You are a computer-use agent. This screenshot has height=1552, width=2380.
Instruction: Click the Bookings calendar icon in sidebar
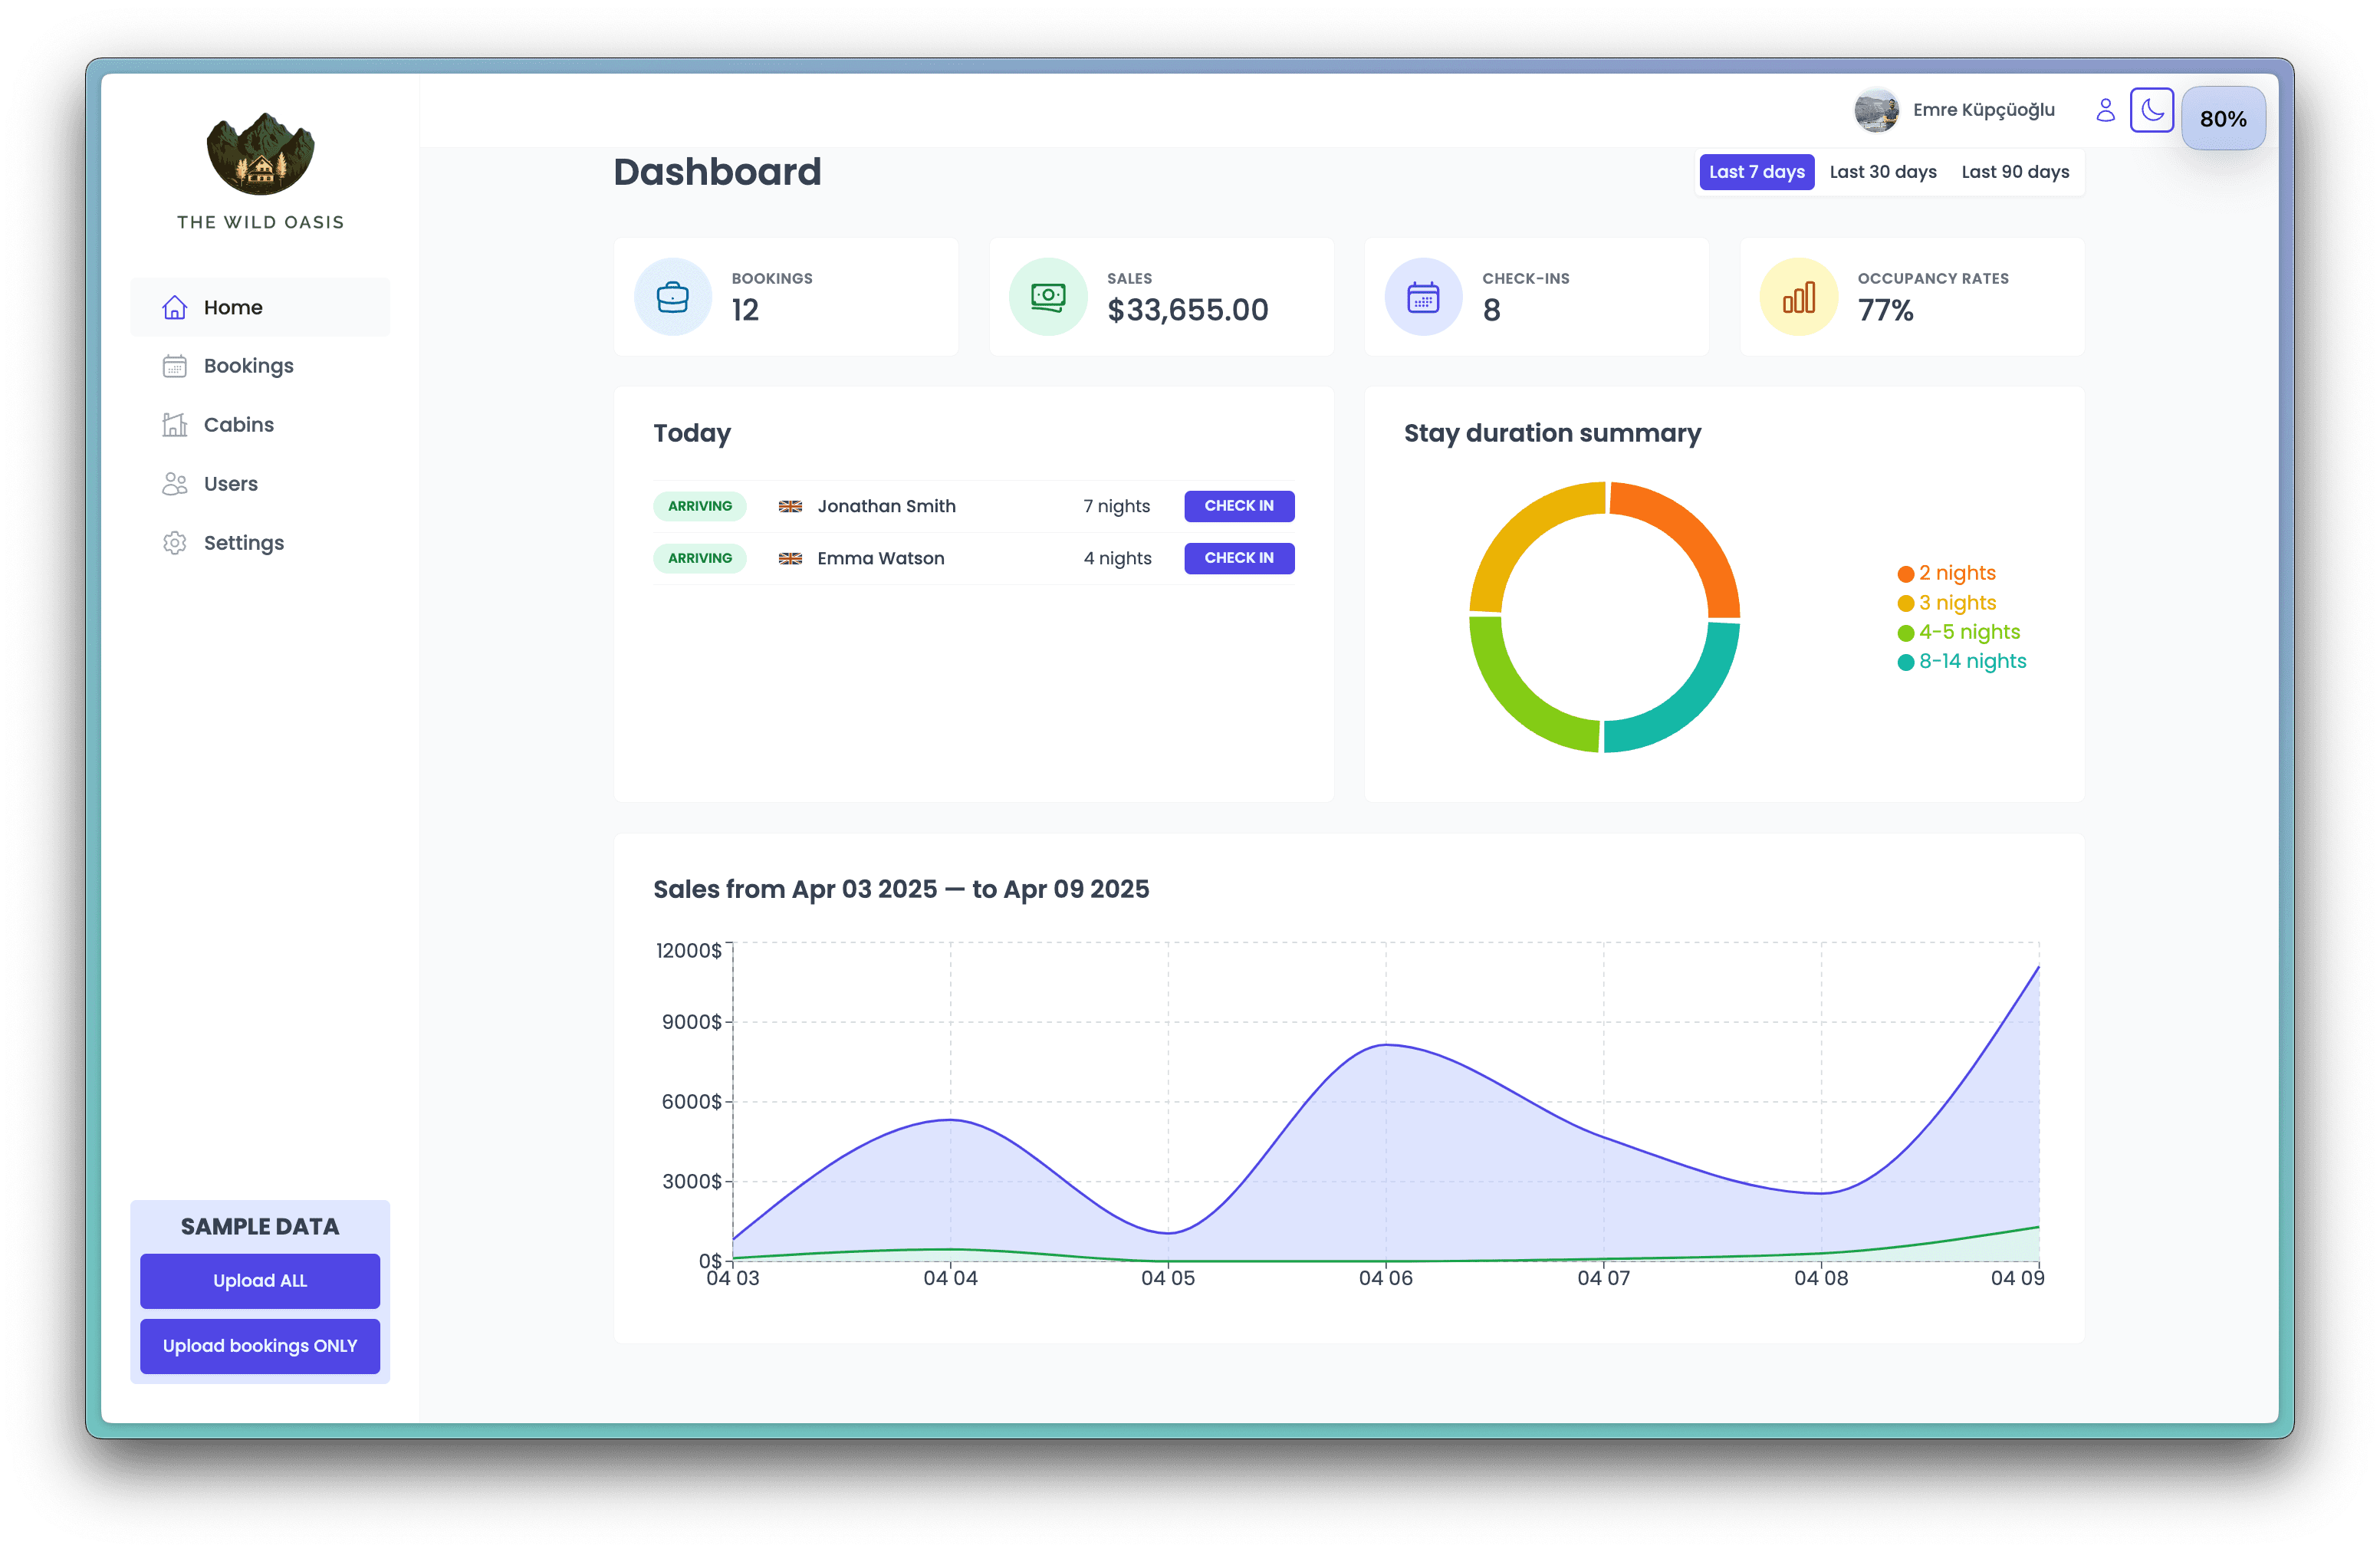point(174,366)
